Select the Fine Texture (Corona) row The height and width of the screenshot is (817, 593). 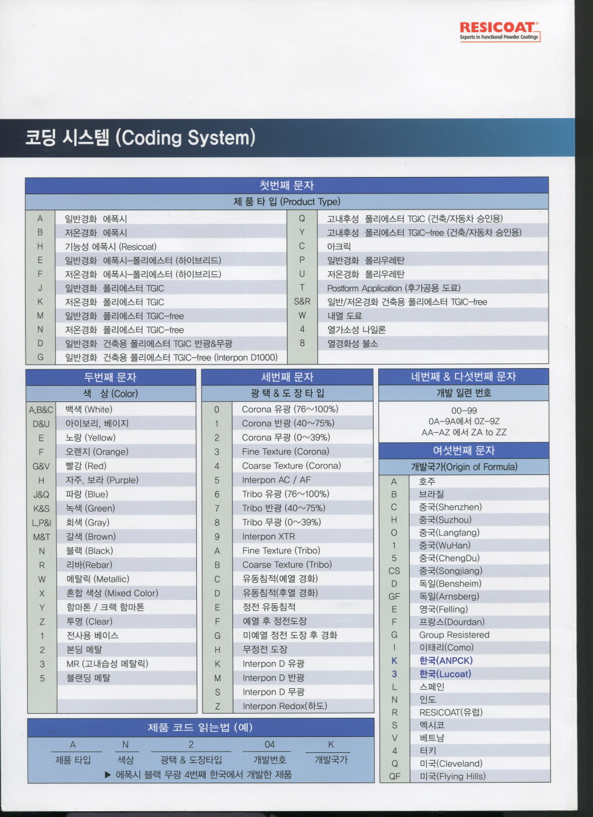pyautogui.click(x=285, y=452)
